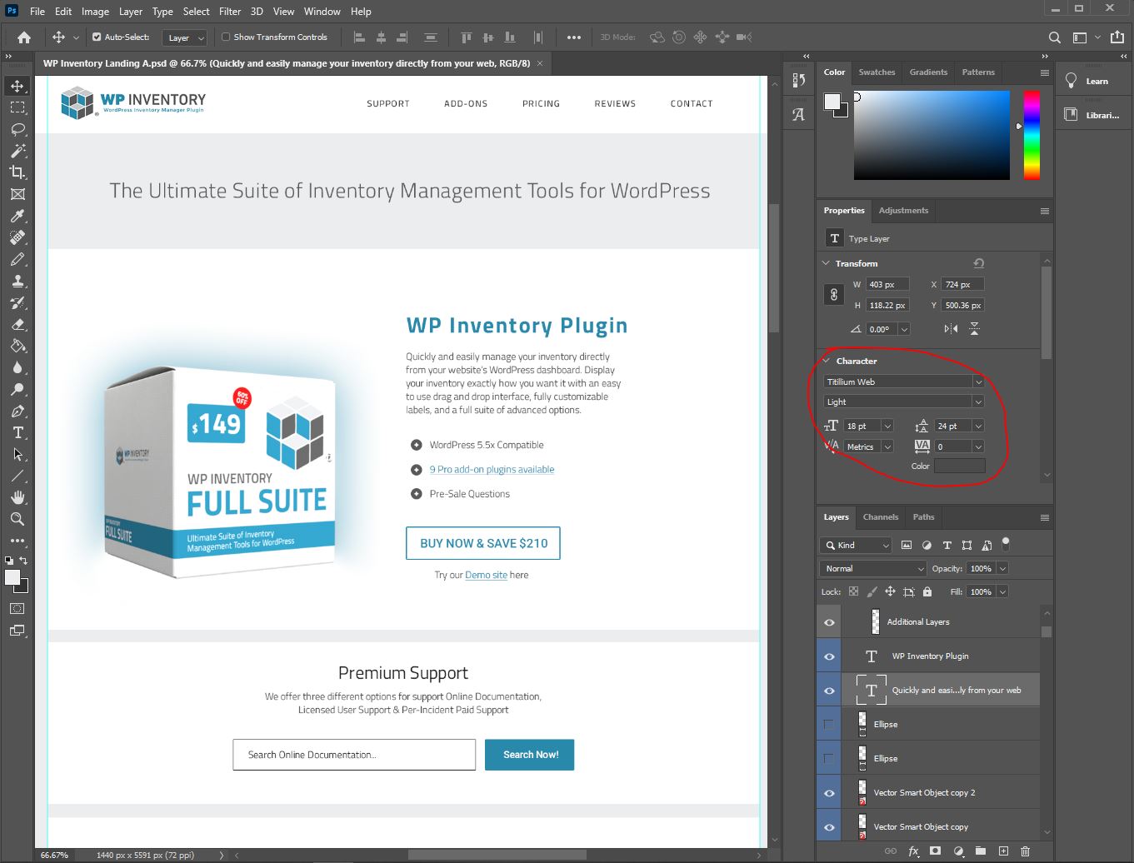Select the Eraser tool
Viewport: 1134px width, 863px height.
17,324
